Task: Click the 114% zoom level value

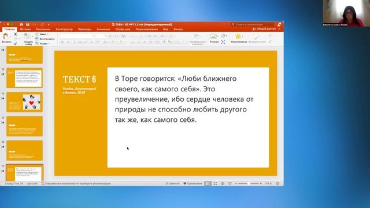Action: tap(268, 183)
